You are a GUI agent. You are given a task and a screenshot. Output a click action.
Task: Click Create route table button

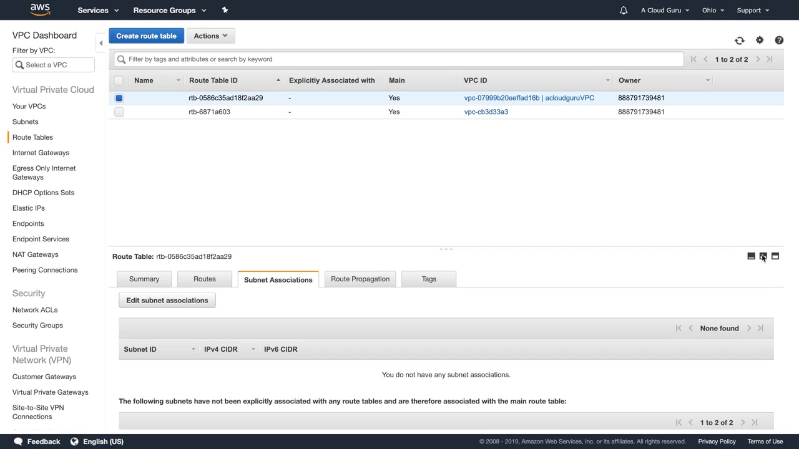point(146,36)
